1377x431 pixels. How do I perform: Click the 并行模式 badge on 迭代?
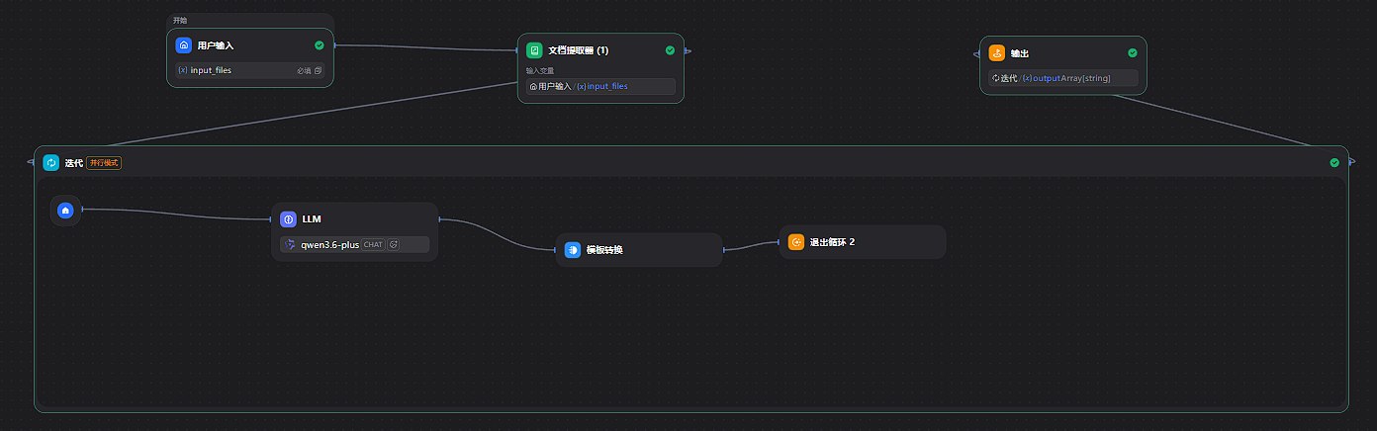click(104, 163)
